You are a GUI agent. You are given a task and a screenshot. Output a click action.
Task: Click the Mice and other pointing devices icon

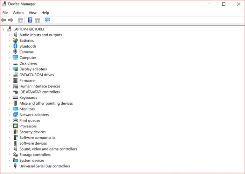click(x=15, y=103)
